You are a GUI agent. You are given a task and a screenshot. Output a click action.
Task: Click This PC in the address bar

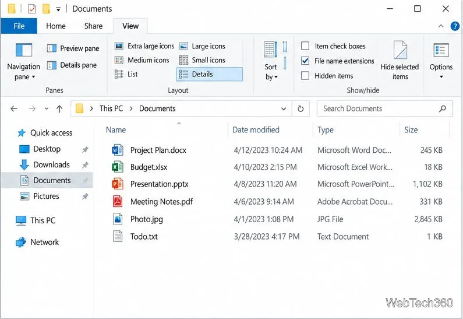tap(111, 108)
